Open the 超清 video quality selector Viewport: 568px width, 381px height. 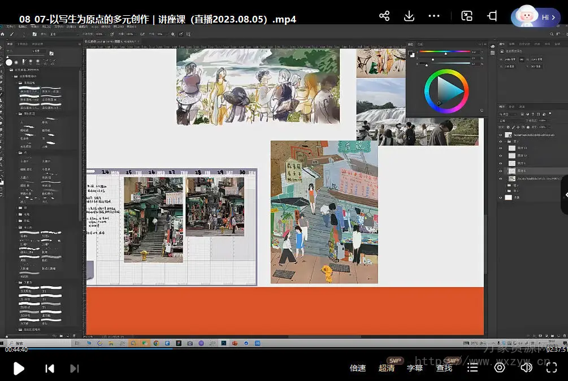pyautogui.click(x=387, y=368)
